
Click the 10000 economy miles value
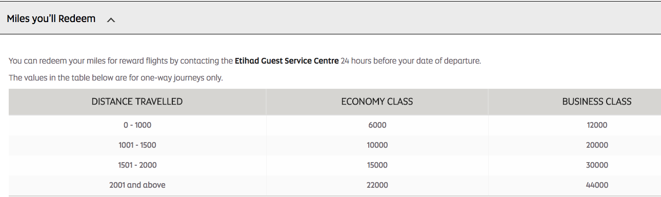tap(377, 145)
